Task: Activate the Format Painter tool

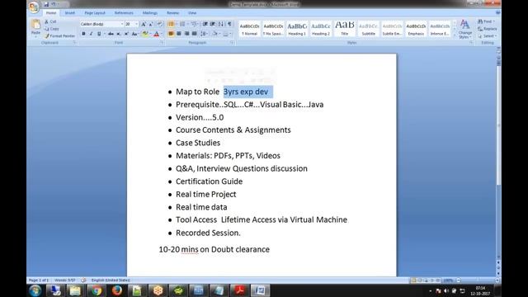Action: click(59, 35)
